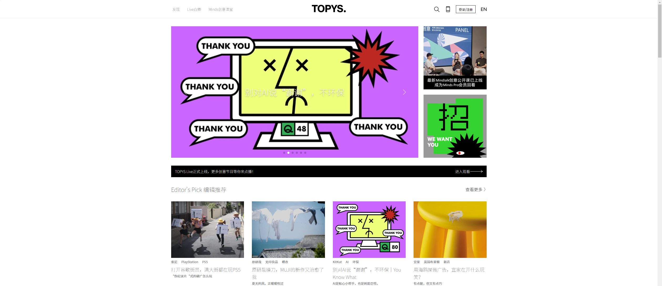The image size is (662, 286).
Task: Open the 发现 menu item
Action: (176, 9)
